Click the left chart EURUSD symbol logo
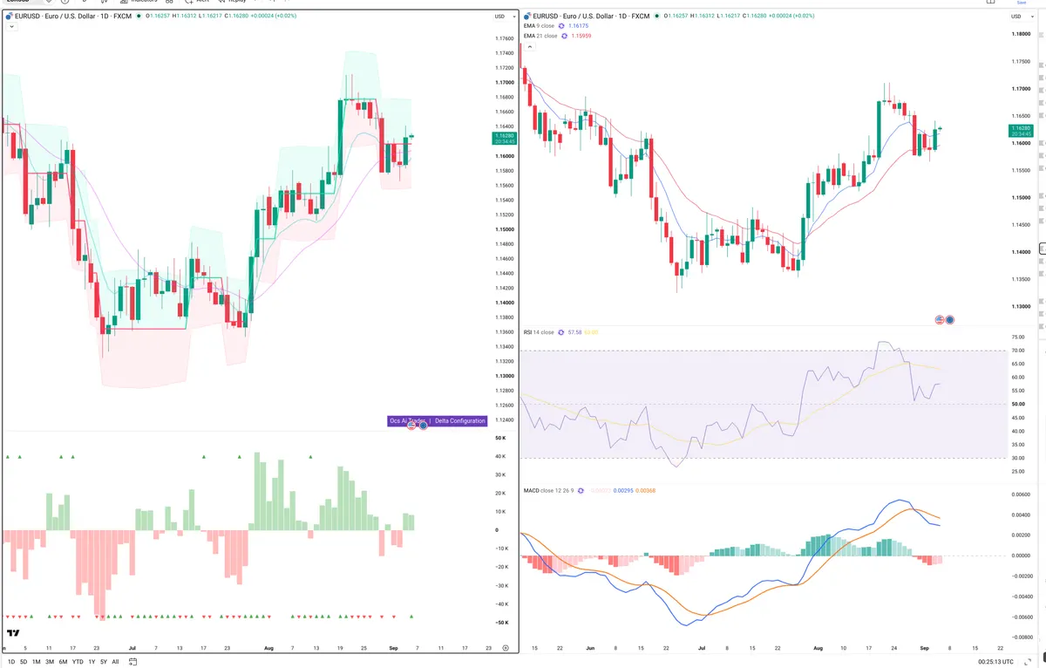Image resolution: width=1046 pixels, height=668 pixels. click(10, 16)
